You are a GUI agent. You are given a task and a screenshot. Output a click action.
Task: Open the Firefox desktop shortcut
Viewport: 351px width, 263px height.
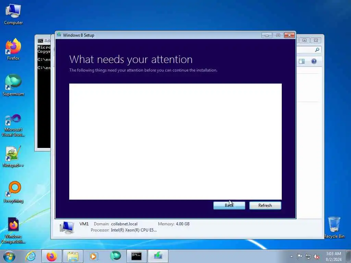pos(13,49)
